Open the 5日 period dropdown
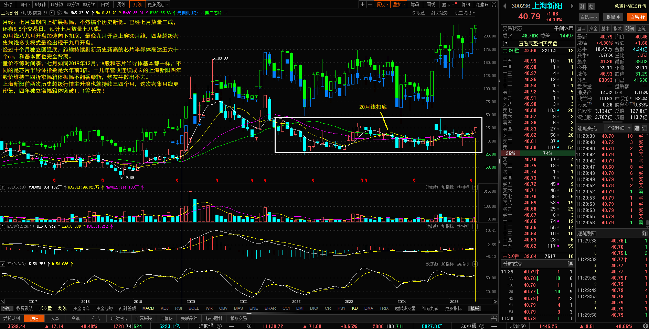This screenshot has height=329, width=649. pyautogui.click(x=25, y=4)
